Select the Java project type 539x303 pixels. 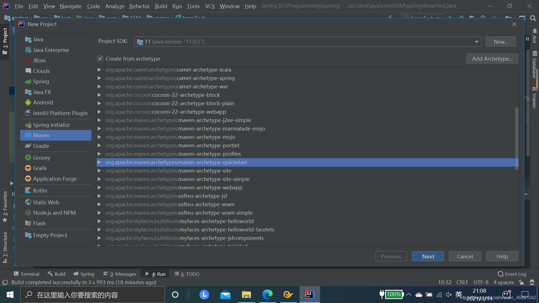56,39
